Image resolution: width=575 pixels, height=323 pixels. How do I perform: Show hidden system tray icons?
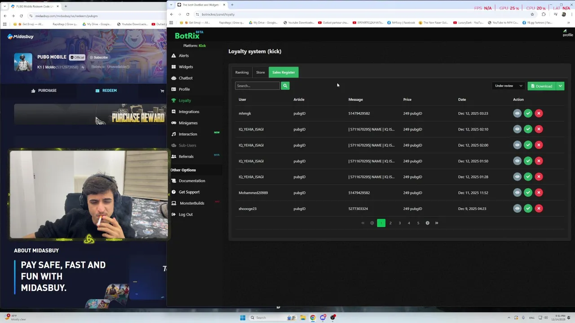click(509, 318)
